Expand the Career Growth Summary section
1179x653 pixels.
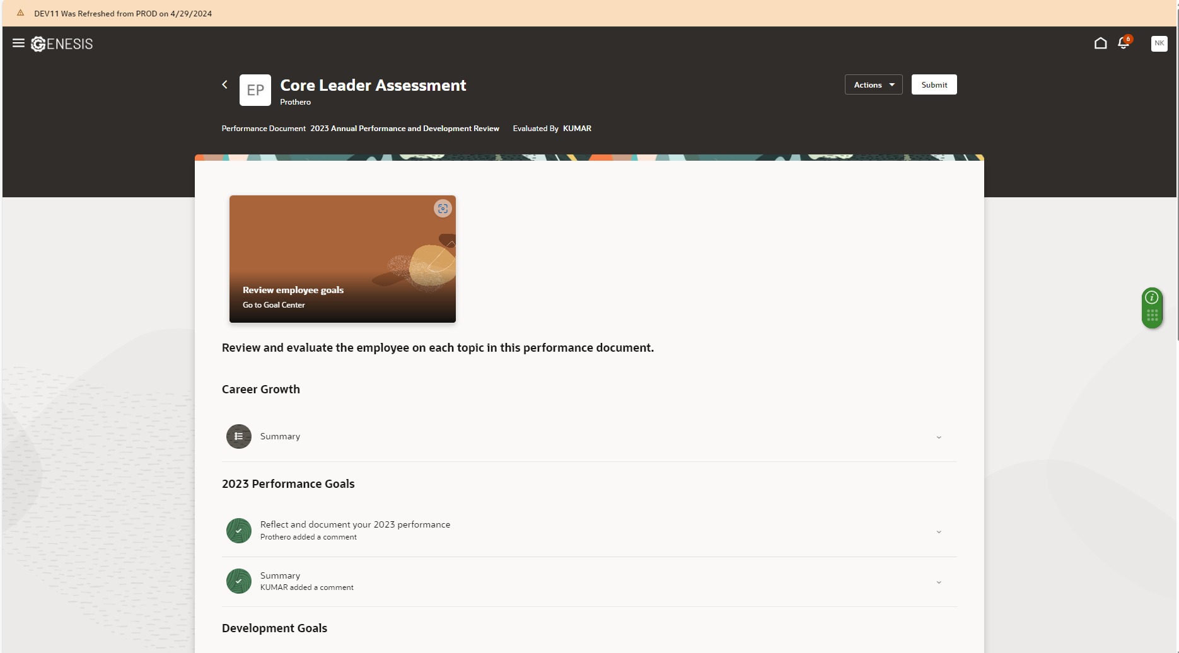pyautogui.click(x=939, y=436)
